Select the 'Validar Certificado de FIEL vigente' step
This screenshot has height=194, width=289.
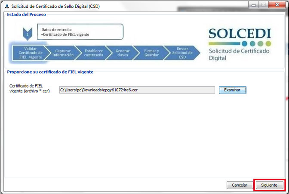pyautogui.click(x=30, y=53)
